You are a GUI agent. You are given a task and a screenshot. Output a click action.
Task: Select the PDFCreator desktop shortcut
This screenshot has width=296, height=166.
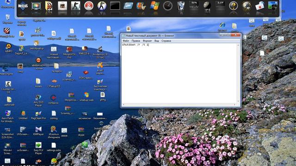click(x=86, y=75)
